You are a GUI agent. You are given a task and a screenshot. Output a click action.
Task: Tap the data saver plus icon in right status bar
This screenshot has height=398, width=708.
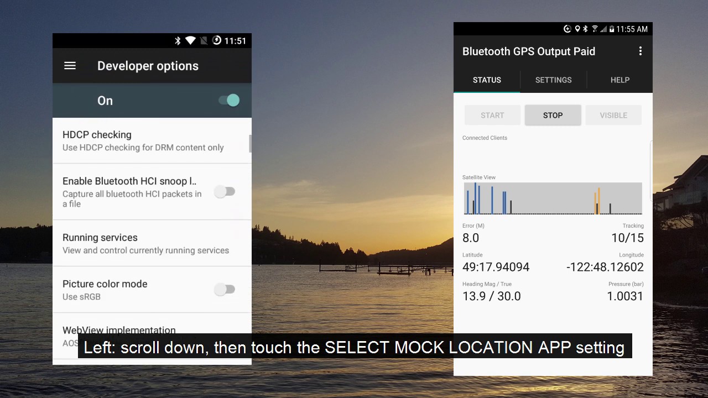click(x=568, y=29)
